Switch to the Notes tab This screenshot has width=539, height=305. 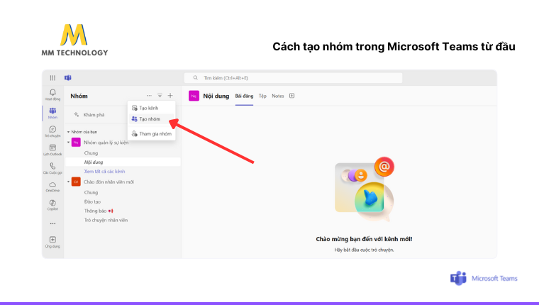[278, 96]
